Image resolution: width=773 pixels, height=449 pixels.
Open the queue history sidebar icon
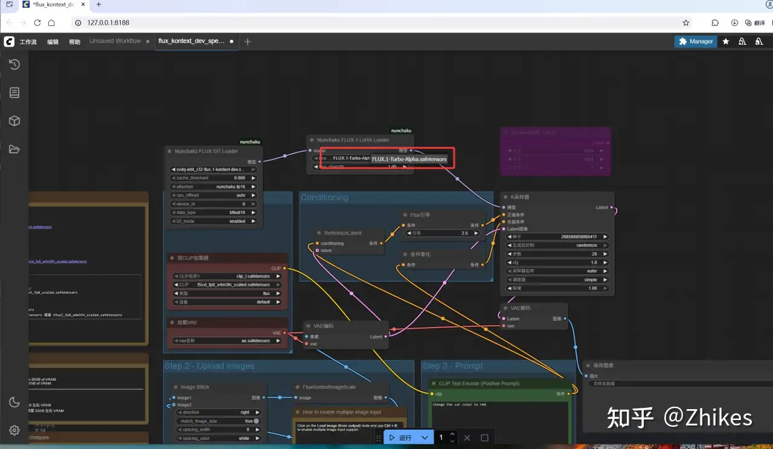(14, 65)
